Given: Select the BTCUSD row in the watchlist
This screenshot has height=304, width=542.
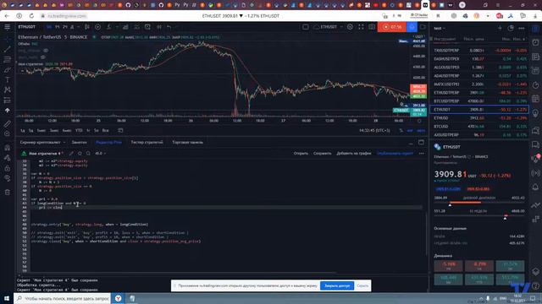Looking at the screenshot, I should [479, 127].
